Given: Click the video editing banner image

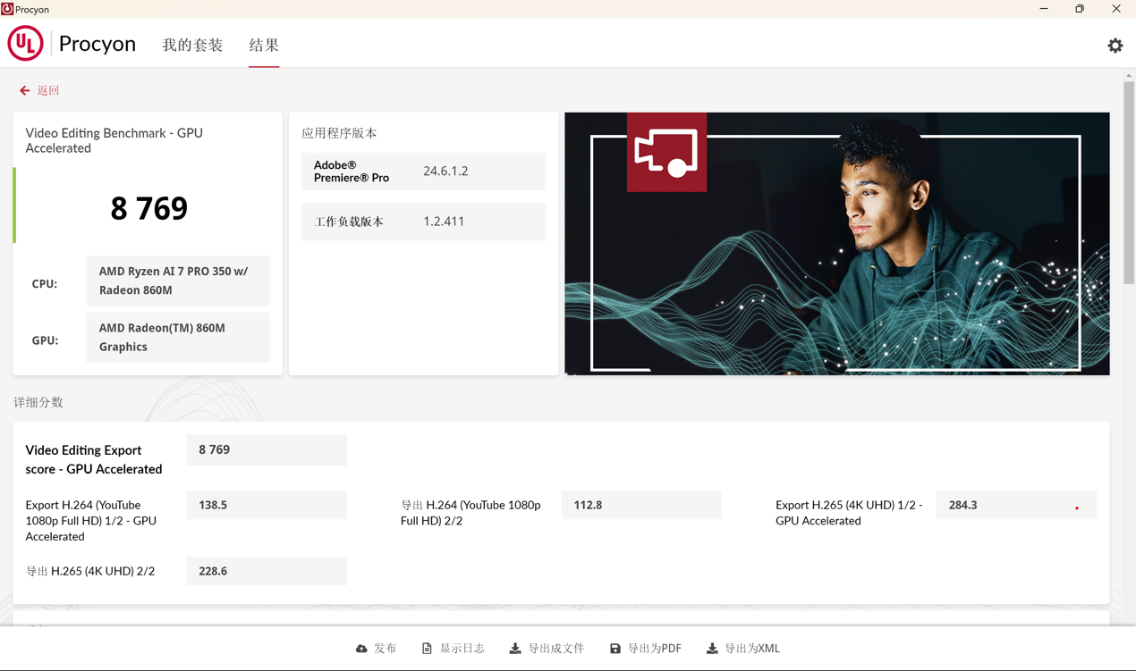Looking at the screenshot, I should (836, 243).
